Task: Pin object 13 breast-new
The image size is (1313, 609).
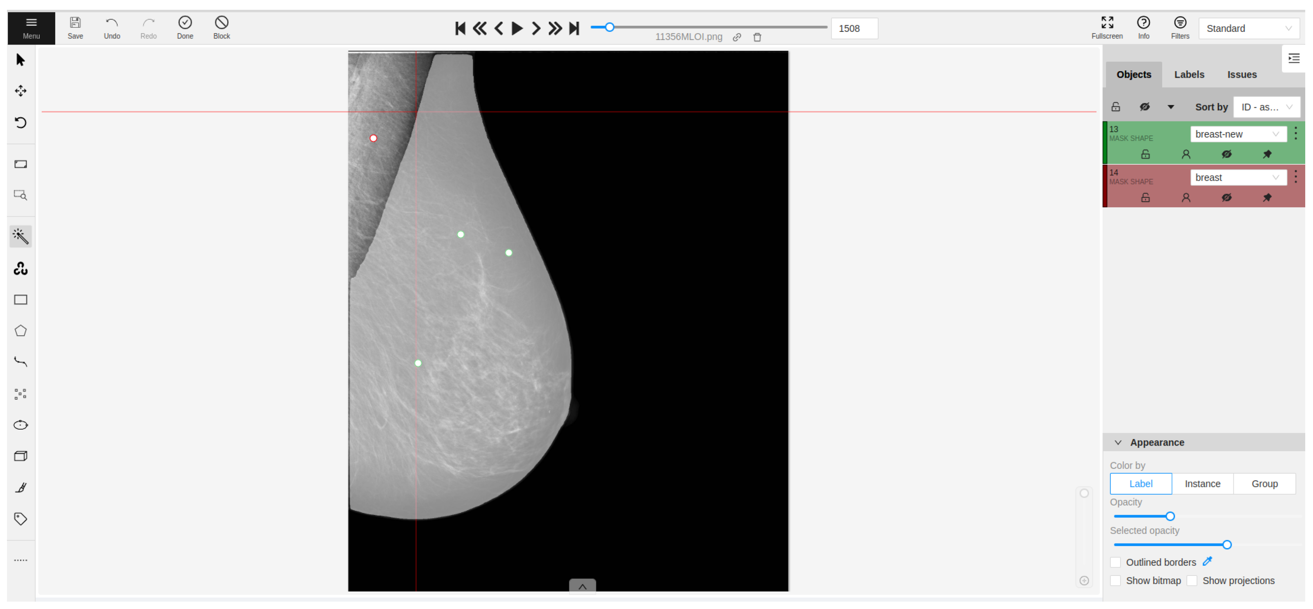Action: pos(1267,154)
